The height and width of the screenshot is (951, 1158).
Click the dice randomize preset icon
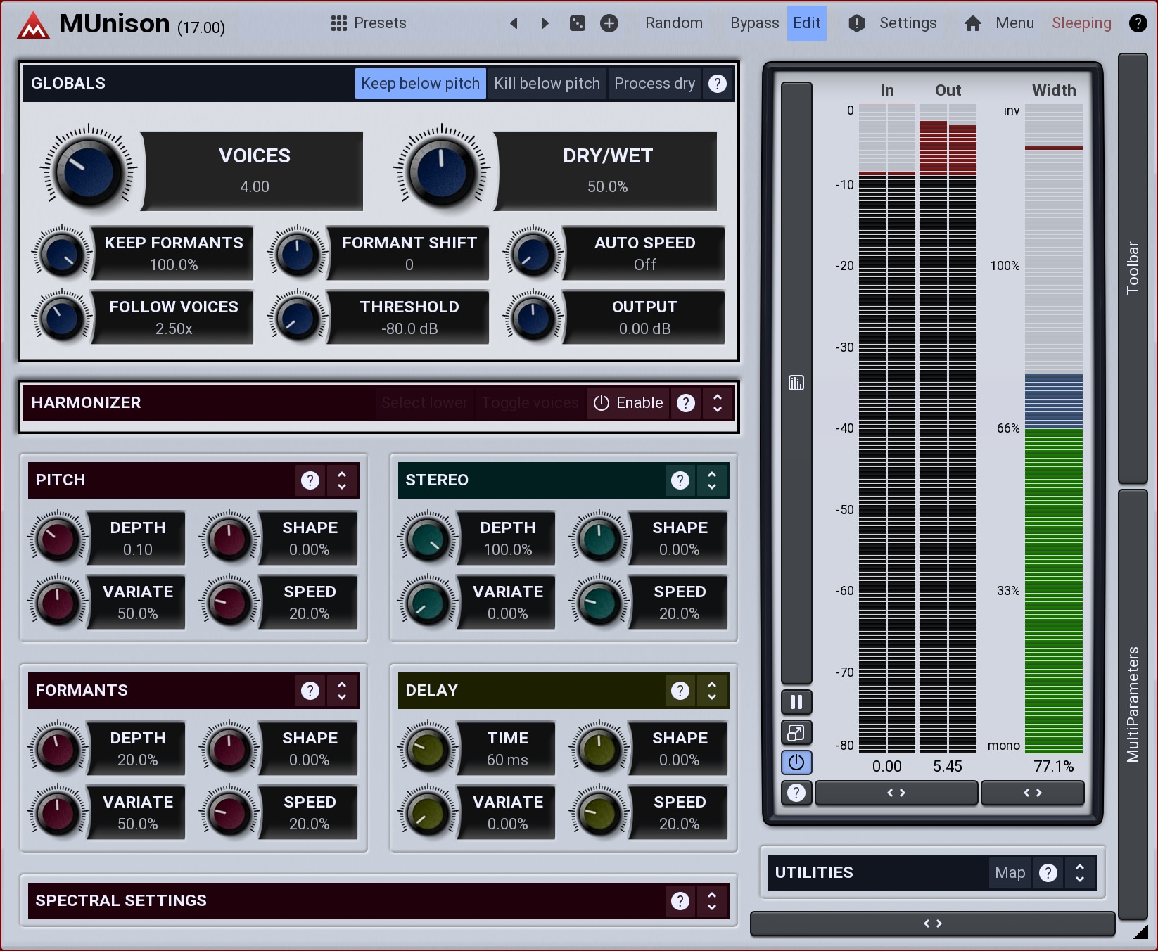[578, 23]
